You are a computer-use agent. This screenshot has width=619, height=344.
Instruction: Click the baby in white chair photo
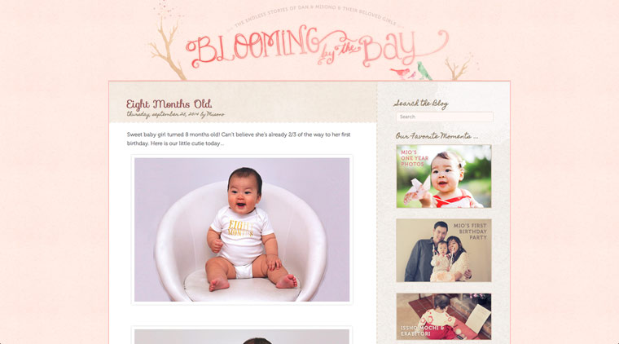coord(242,229)
